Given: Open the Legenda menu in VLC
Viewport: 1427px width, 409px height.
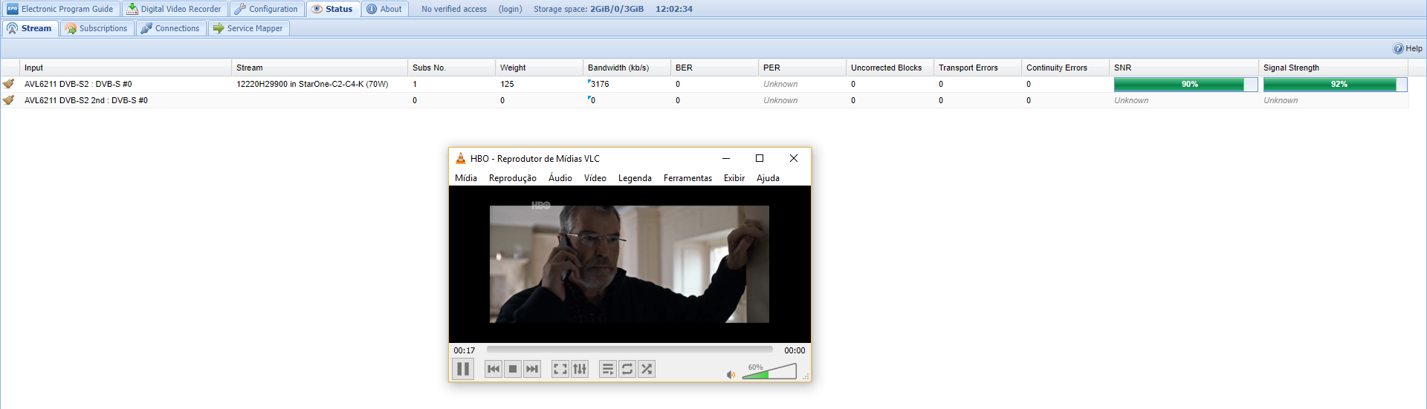Looking at the screenshot, I should tap(635, 178).
